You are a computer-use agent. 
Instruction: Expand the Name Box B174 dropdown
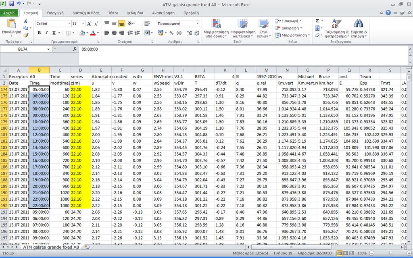coord(48,49)
